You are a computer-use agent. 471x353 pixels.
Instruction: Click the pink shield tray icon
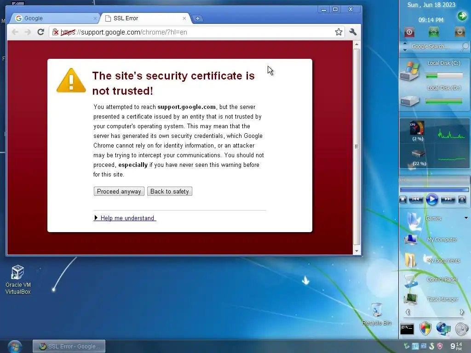(x=440, y=346)
